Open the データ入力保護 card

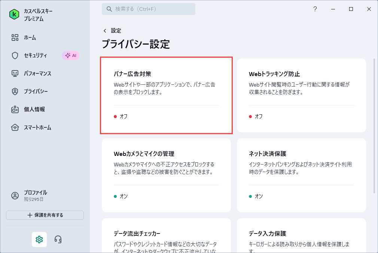(x=301, y=236)
